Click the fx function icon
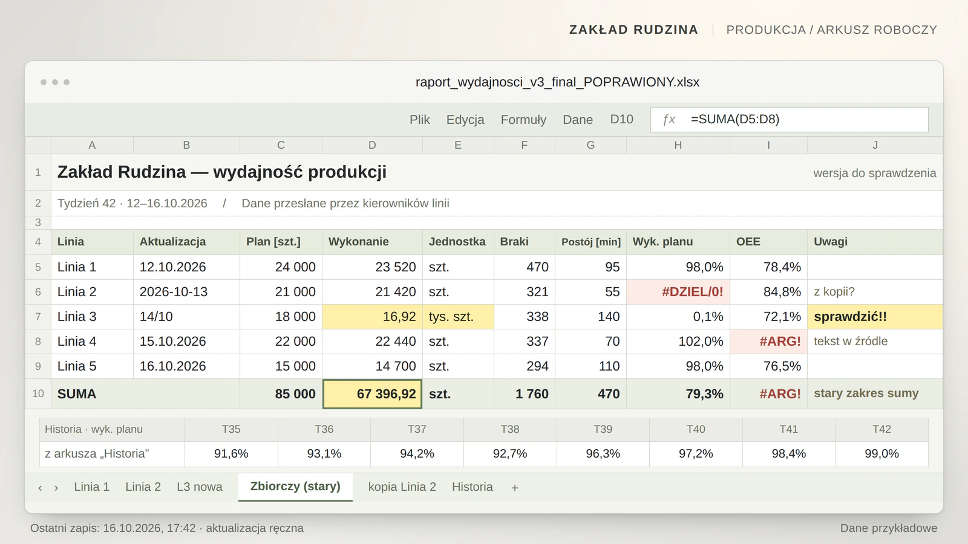This screenshot has width=968, height=544. [x=669, y=120]
